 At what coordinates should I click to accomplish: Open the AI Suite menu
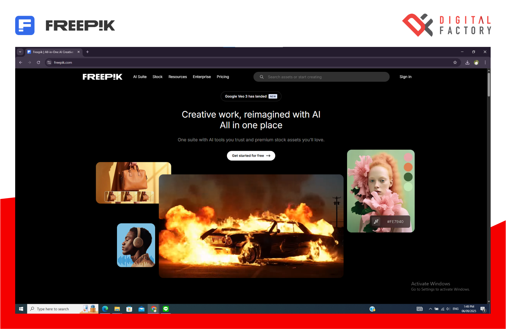click(140, 77)
